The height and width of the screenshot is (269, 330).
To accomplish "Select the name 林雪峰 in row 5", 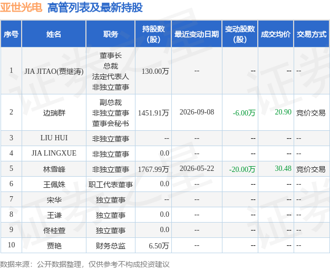I will point(54,169).
